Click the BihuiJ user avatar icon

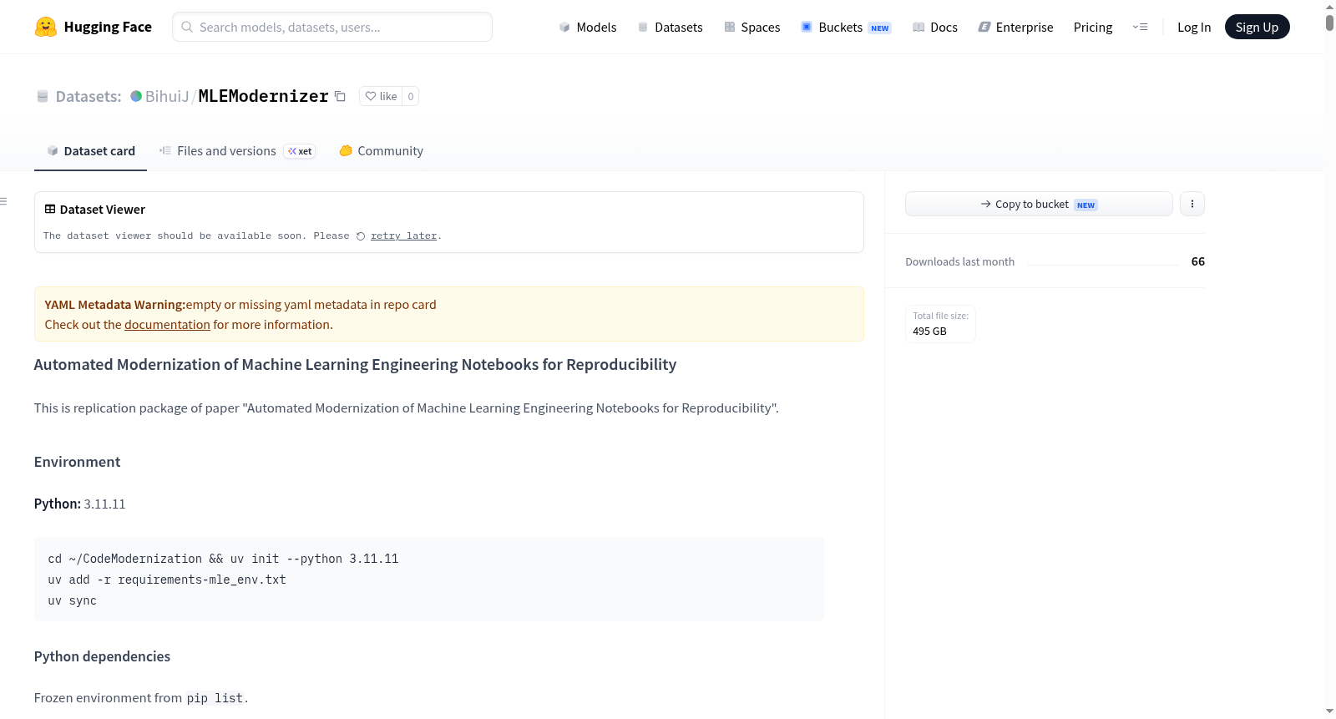click(136, 96)
